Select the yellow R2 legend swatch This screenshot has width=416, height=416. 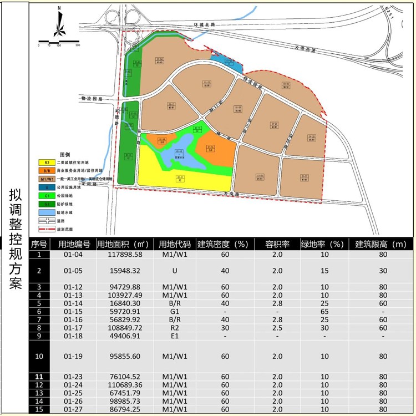point(47,163)
